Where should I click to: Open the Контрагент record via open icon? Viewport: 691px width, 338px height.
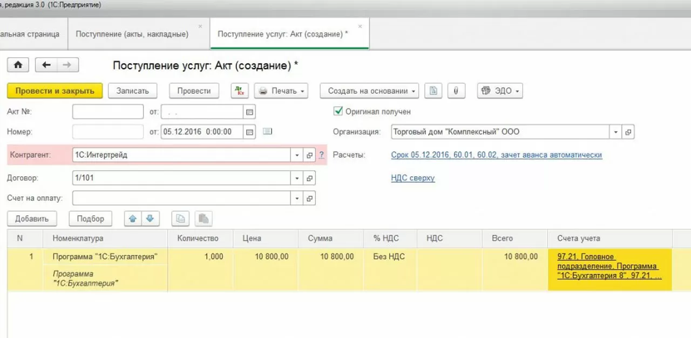309,155
